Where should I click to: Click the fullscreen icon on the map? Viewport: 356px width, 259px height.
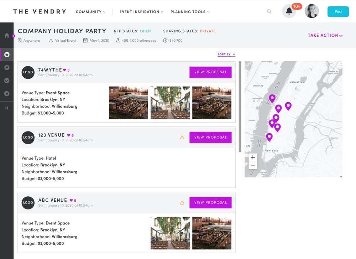[x=341, y=65]
